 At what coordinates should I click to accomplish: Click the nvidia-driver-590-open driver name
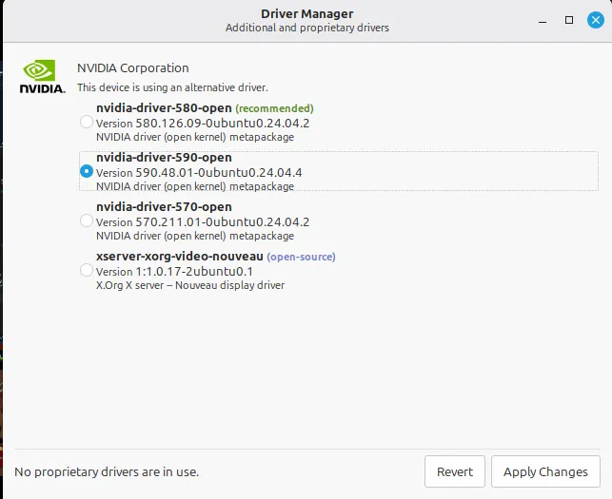(x=164, y=158)
